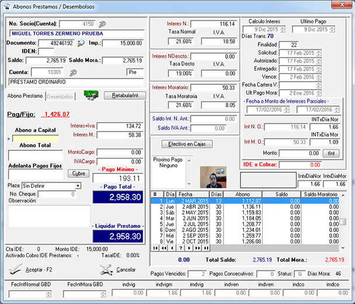Click the member photo thumbnail
The height and width of the screenshot is (304, 355).
(x=212, y=177)
